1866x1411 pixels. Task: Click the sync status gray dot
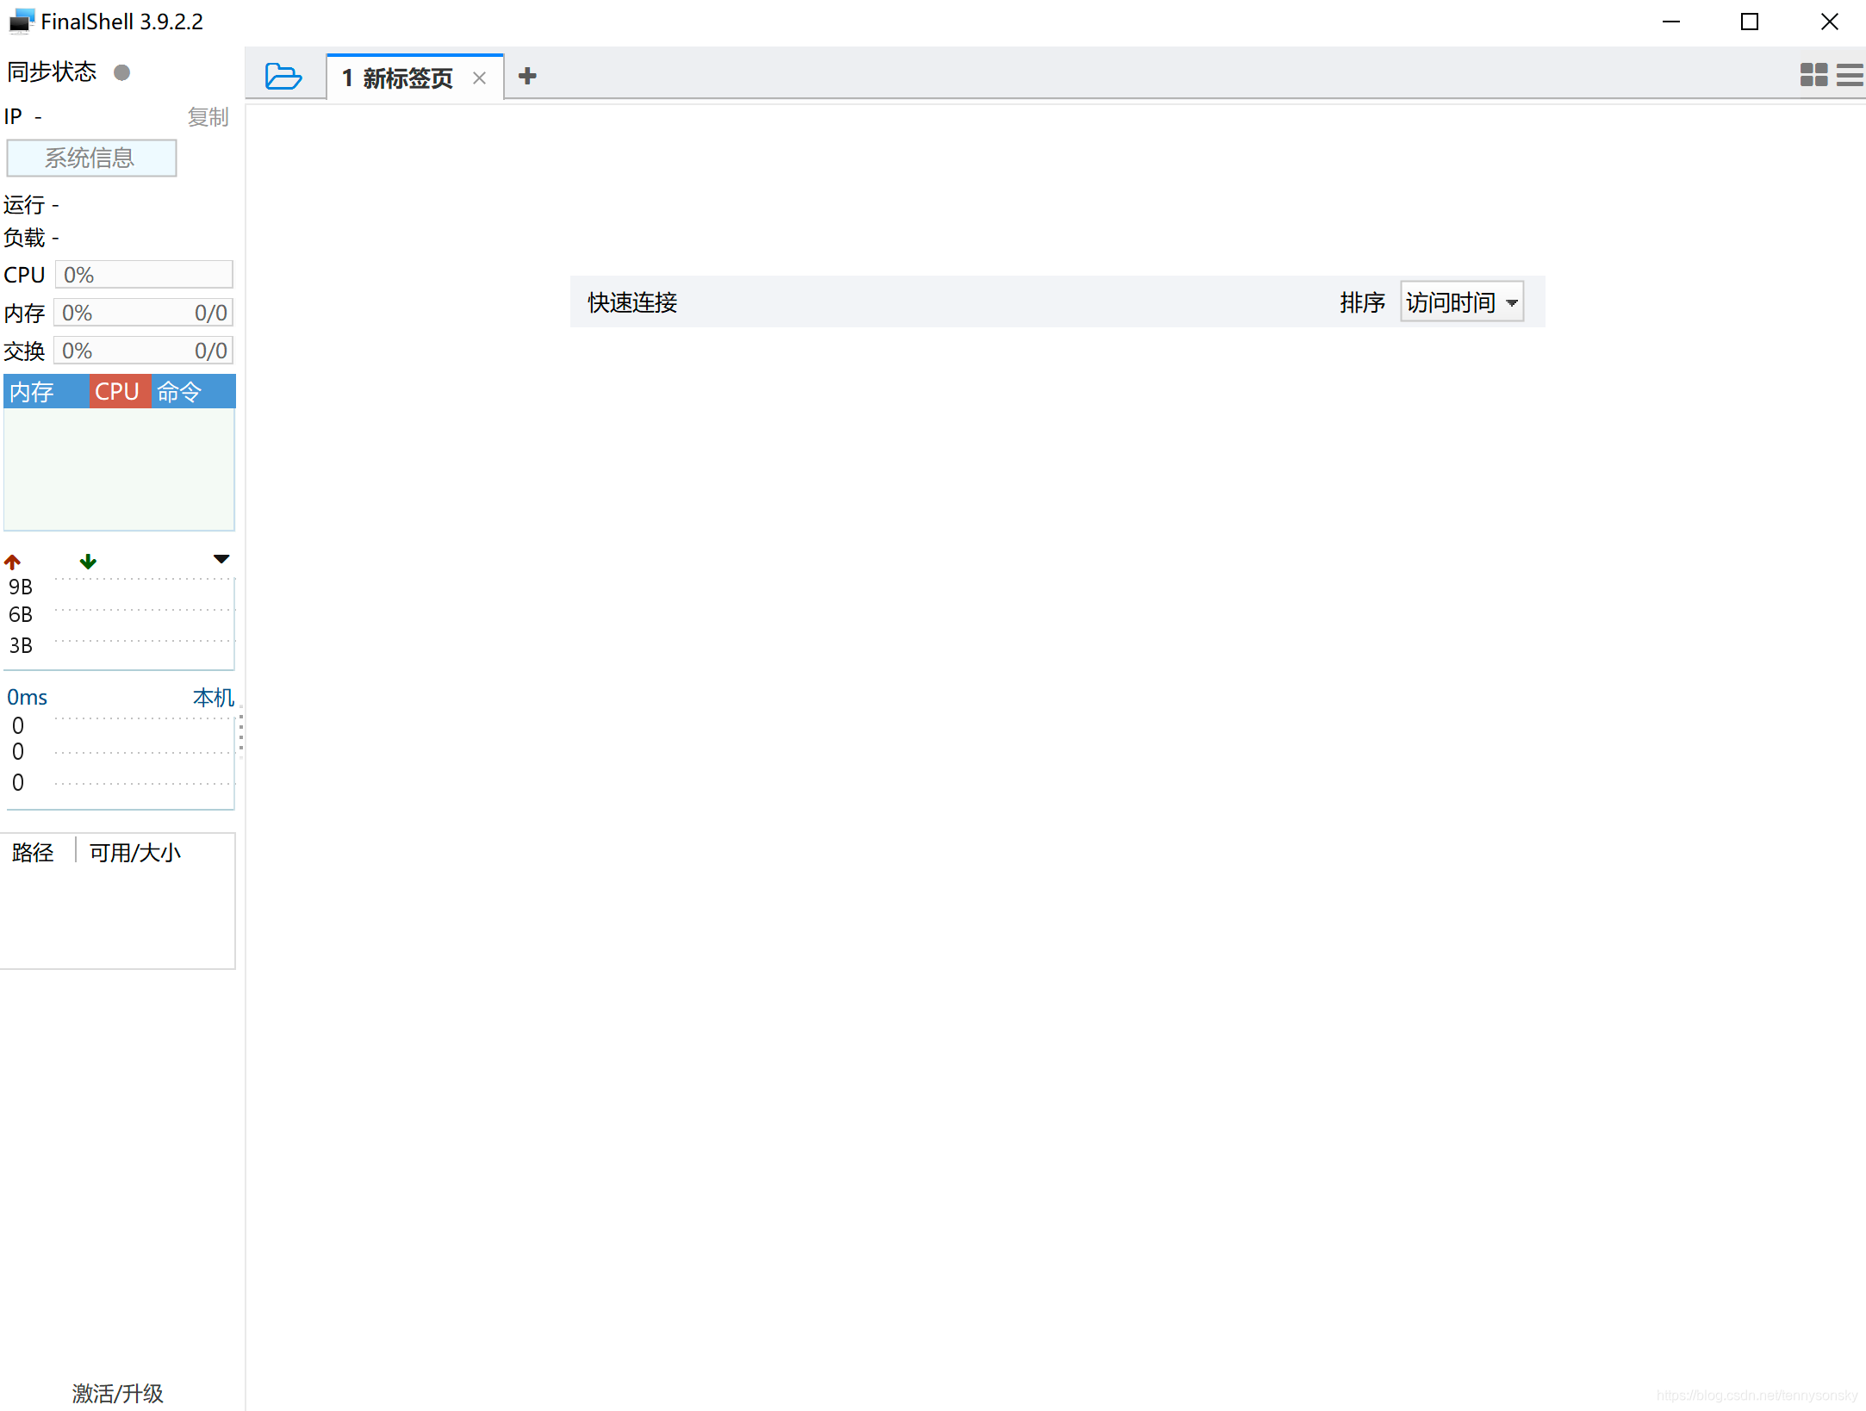(x=122, y=72)
